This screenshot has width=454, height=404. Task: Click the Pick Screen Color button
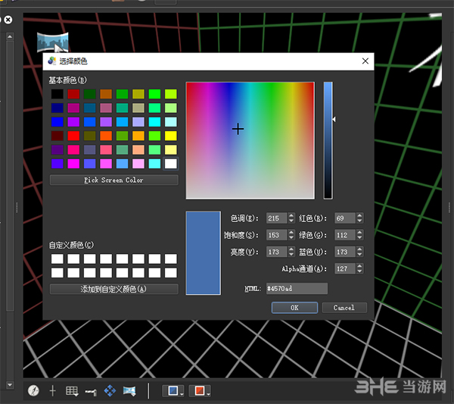point(113,180)
